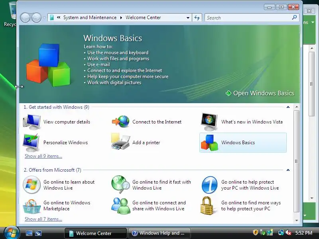Collapse the Get started with Windows section
Screen dimensions: 319x239
pos(288,107)
